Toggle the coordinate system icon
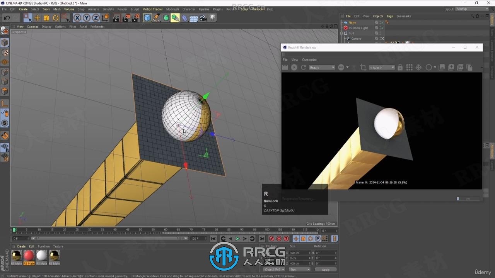 point(105,18)
